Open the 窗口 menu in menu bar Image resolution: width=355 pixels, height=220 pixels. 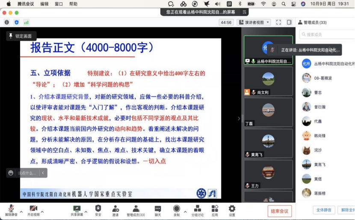pyautogui.click(x=59, y=4)
